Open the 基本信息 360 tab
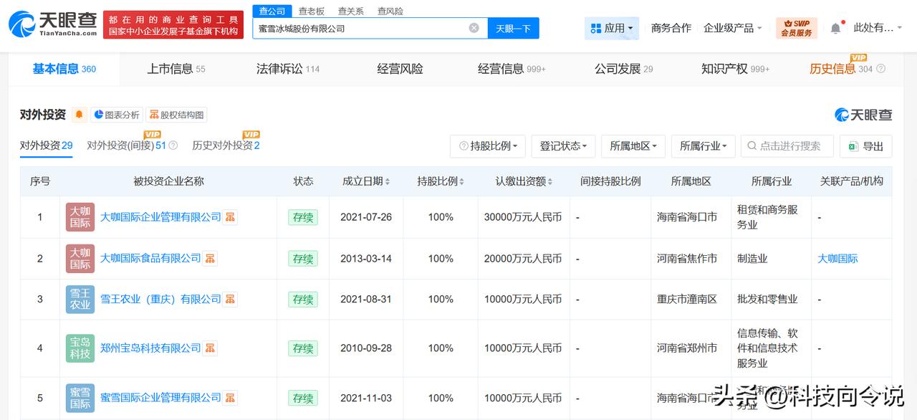The image size is (917, 420). point(64,69)
